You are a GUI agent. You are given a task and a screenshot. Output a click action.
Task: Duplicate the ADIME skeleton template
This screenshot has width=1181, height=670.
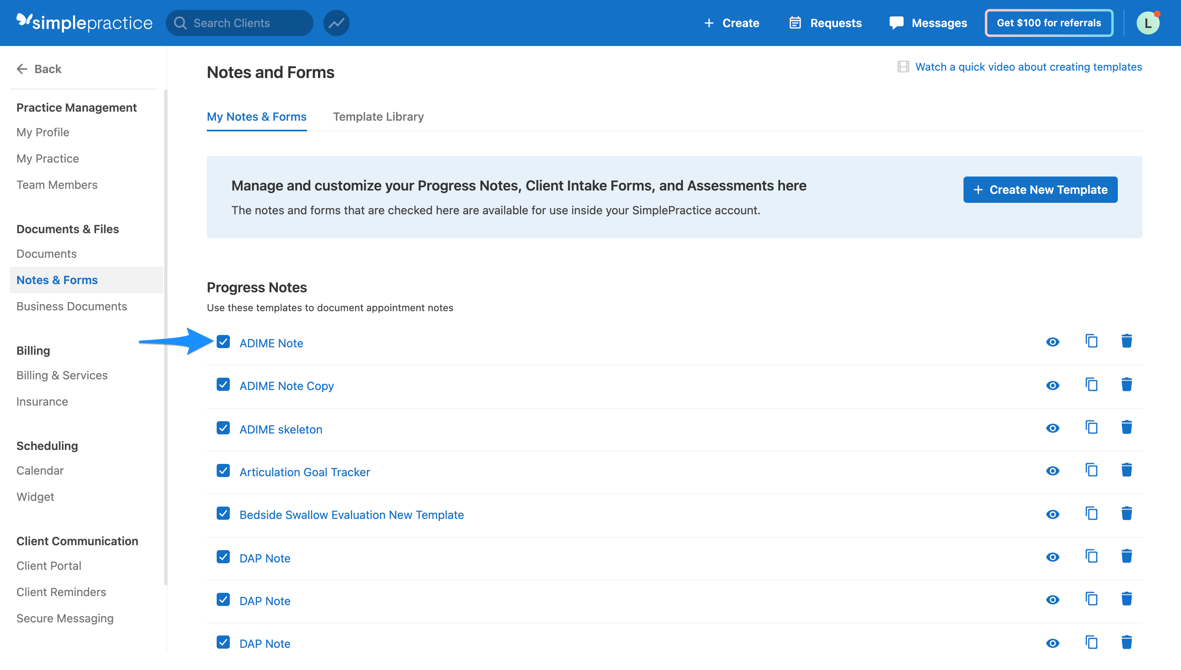coord(1091,427)
